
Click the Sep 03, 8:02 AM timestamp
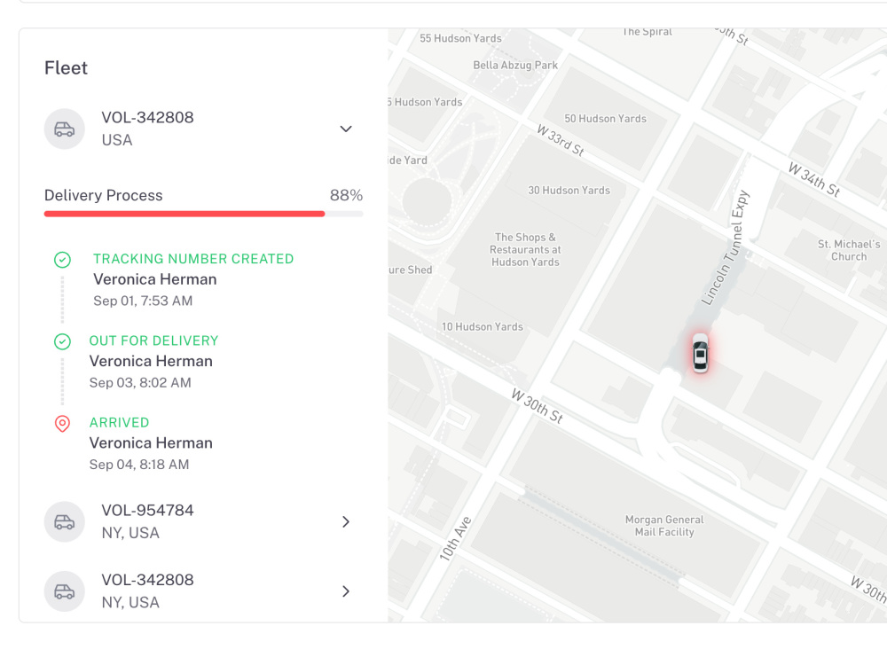(140, 383)
